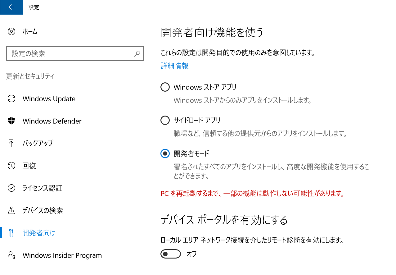Click the Windows Update refresh icon
This screenshot has width=396, height=275.
(x=11, y=99)
